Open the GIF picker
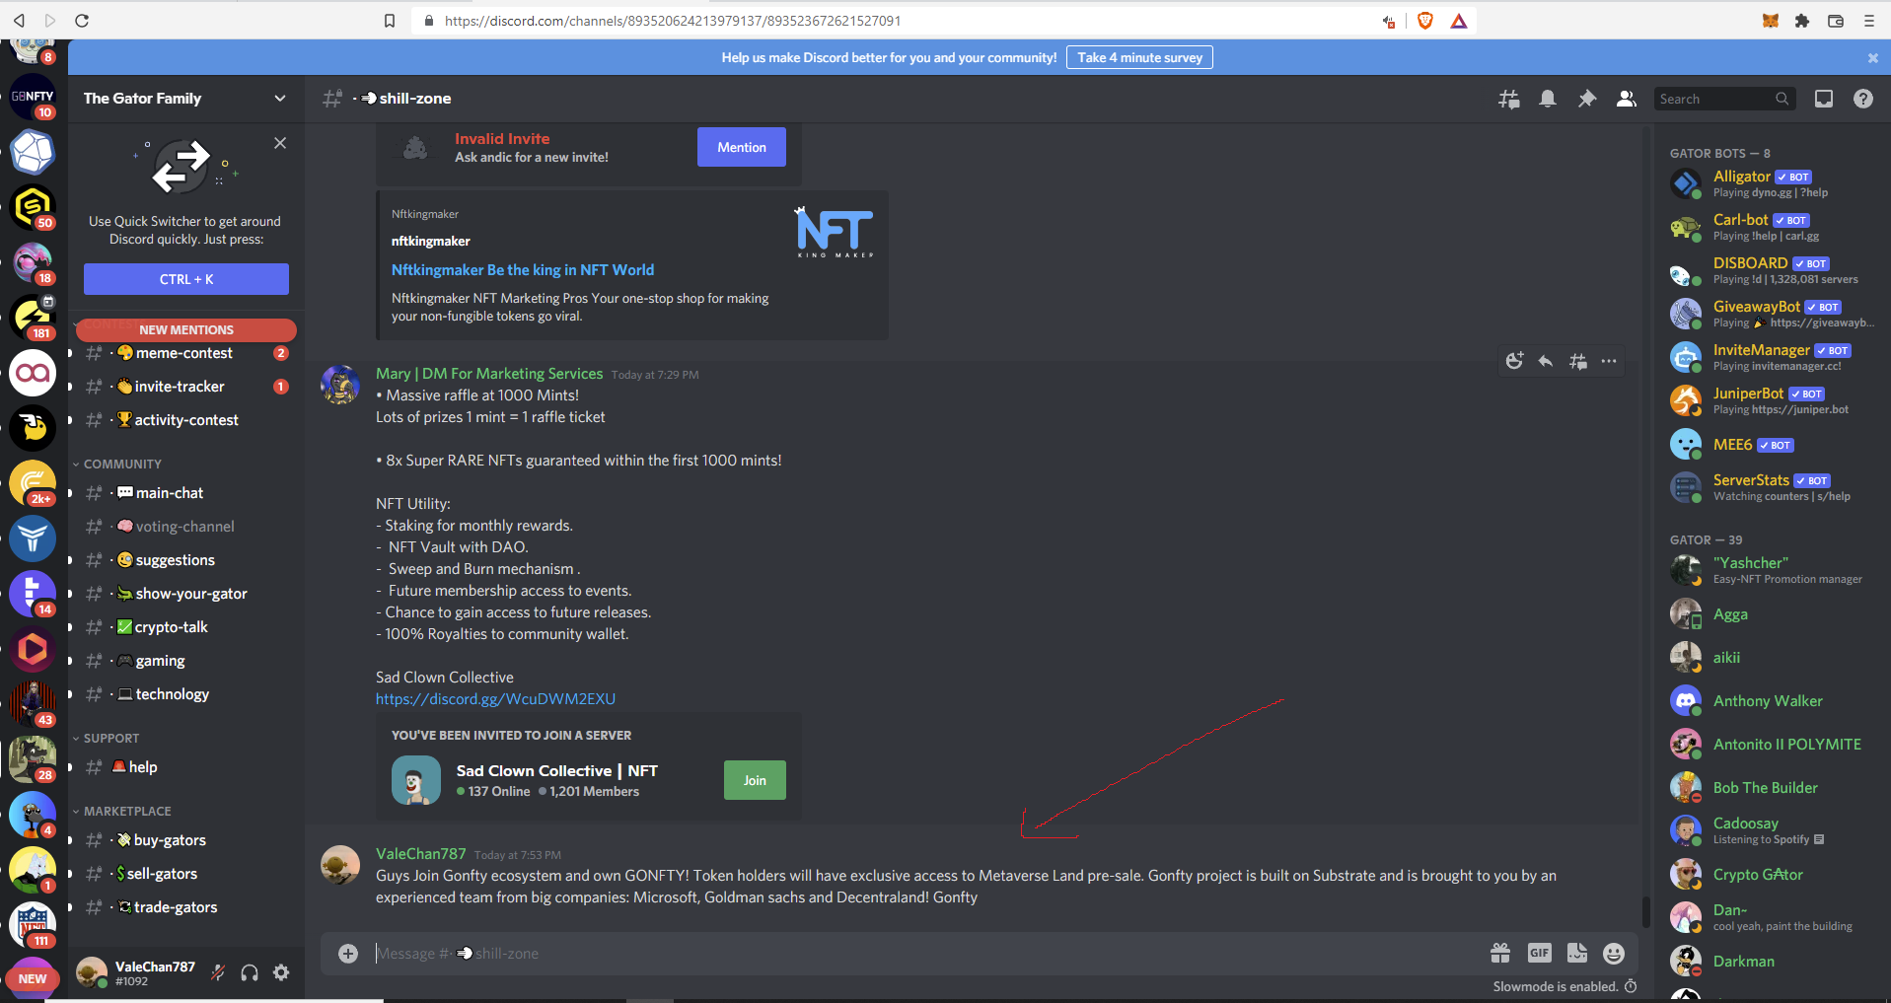The height and width of the screenshot is (1003, 1891). point(1539,953)
